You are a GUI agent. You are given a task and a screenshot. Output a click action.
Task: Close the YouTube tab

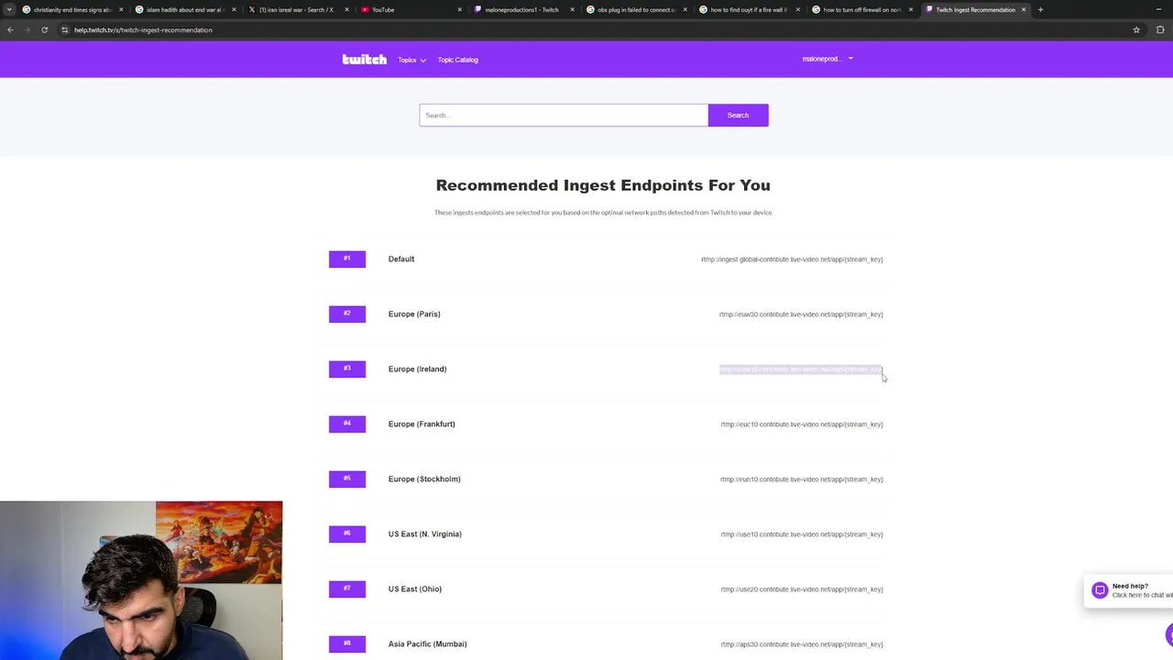click(x=459, y=9)
